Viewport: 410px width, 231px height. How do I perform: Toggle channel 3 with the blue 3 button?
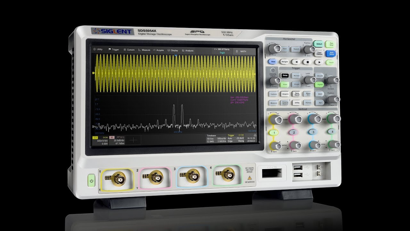tap(313, 132)
